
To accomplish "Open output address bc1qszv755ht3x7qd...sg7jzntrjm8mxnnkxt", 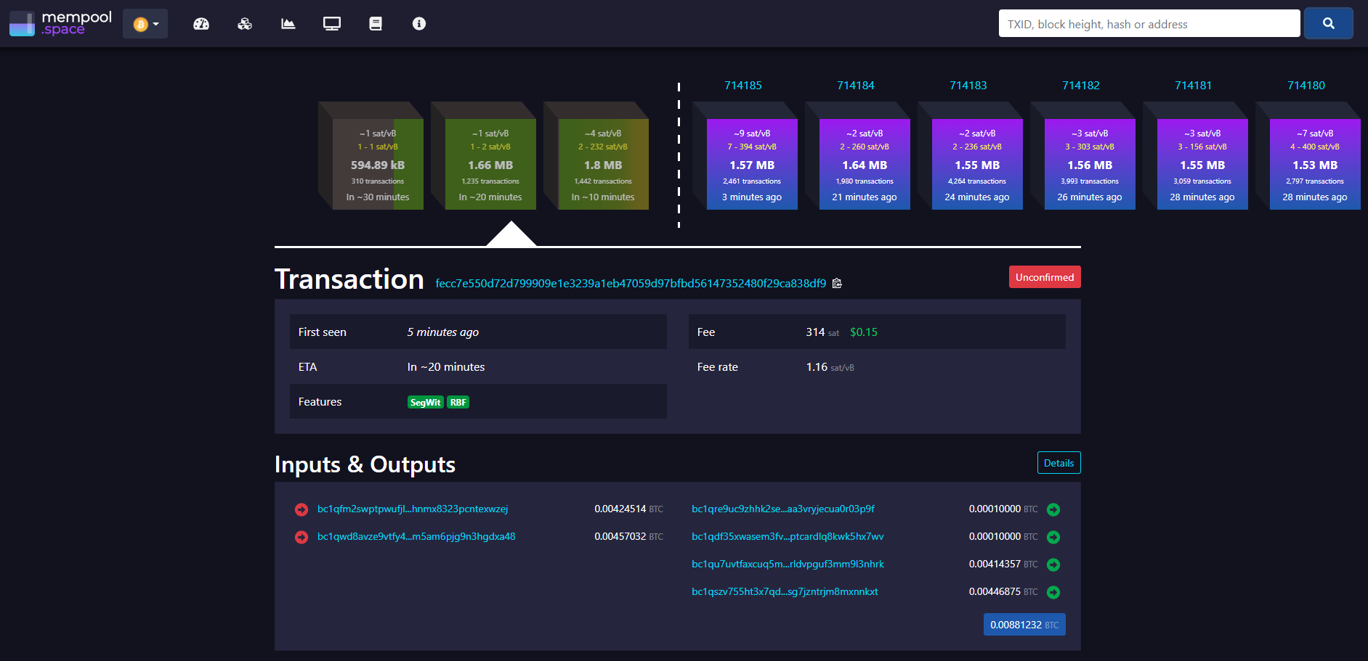I will point(785,592).
